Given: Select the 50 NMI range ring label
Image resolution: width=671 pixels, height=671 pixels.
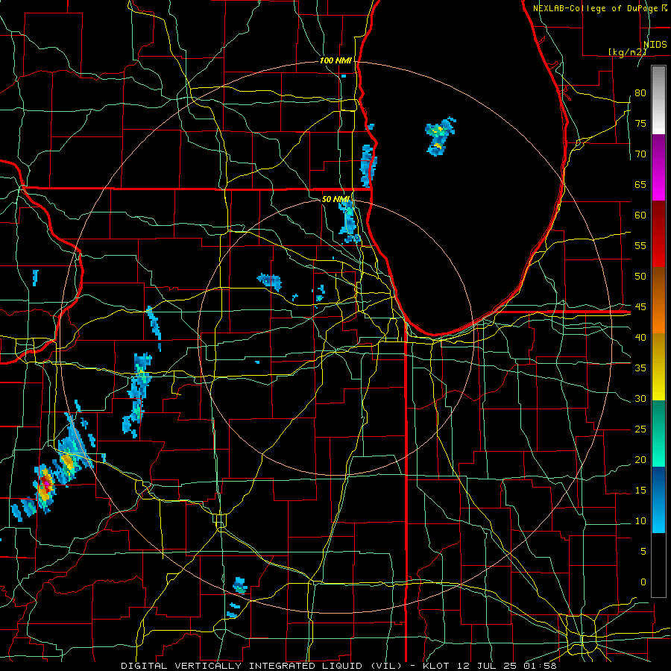Looking at the screenshot, I should (x=336, y=199).
